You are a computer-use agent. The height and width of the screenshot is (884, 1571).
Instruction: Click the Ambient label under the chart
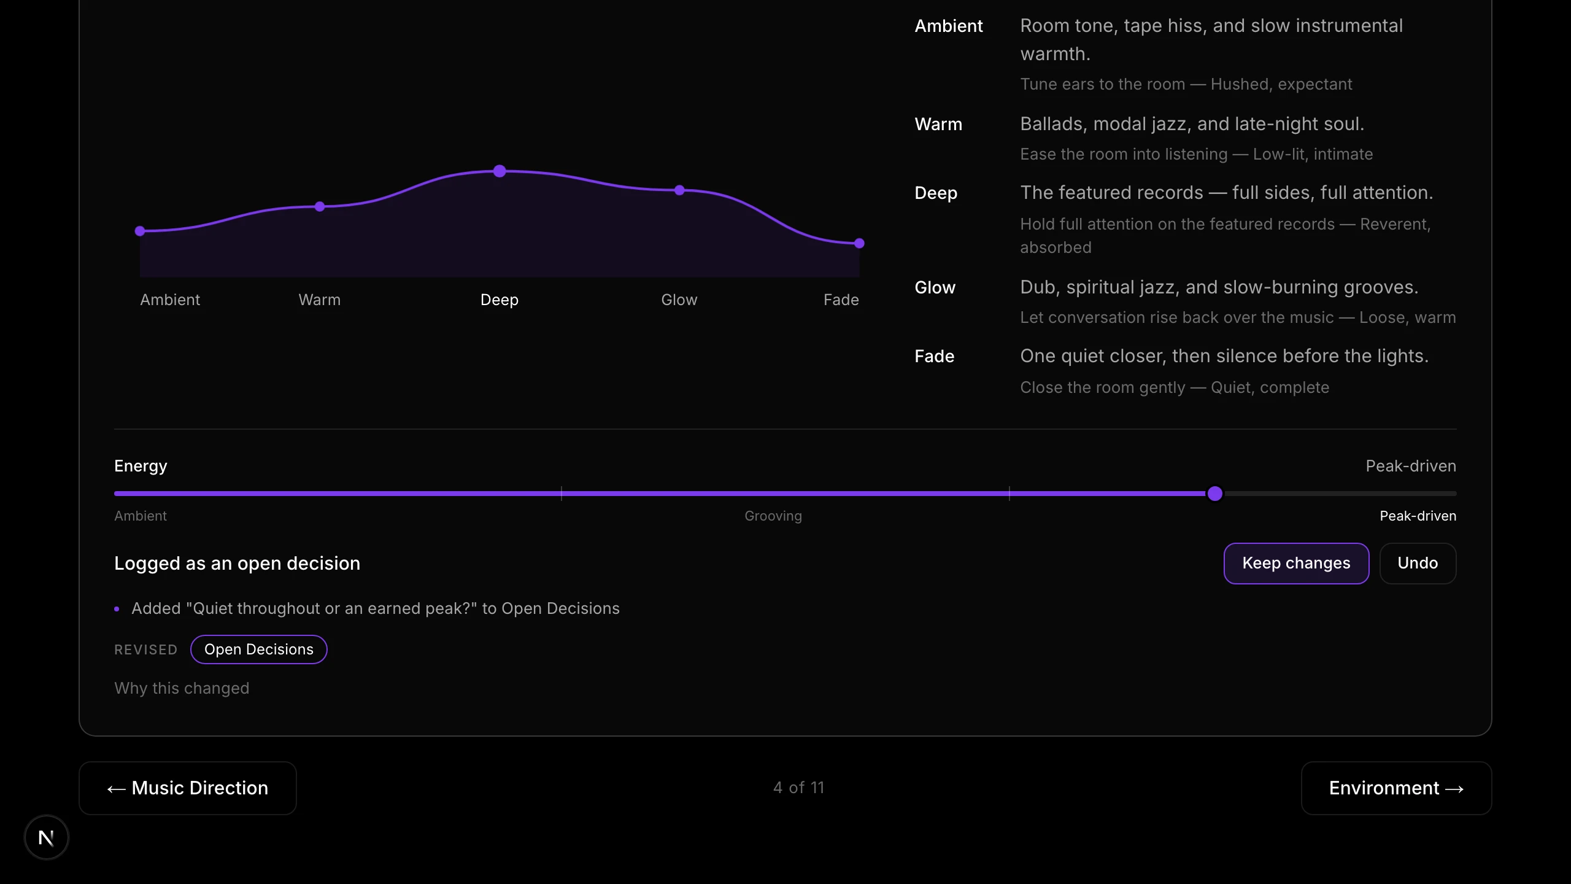[170, 300]
